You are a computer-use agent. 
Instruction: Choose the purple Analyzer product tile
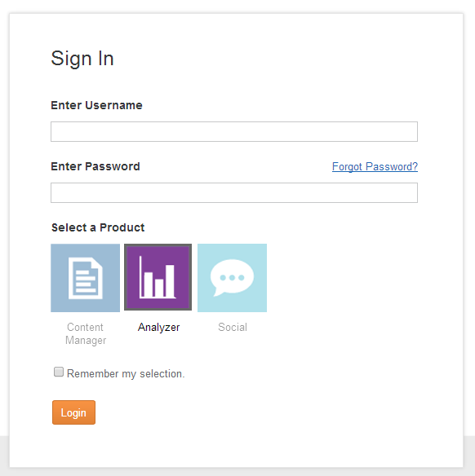(158, 277)
